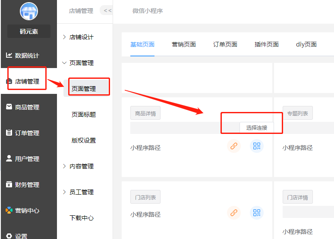Viewport: 334px width, 239px height.
Task: Click 店铺设计 group label
Action: (x=82, y=37)
